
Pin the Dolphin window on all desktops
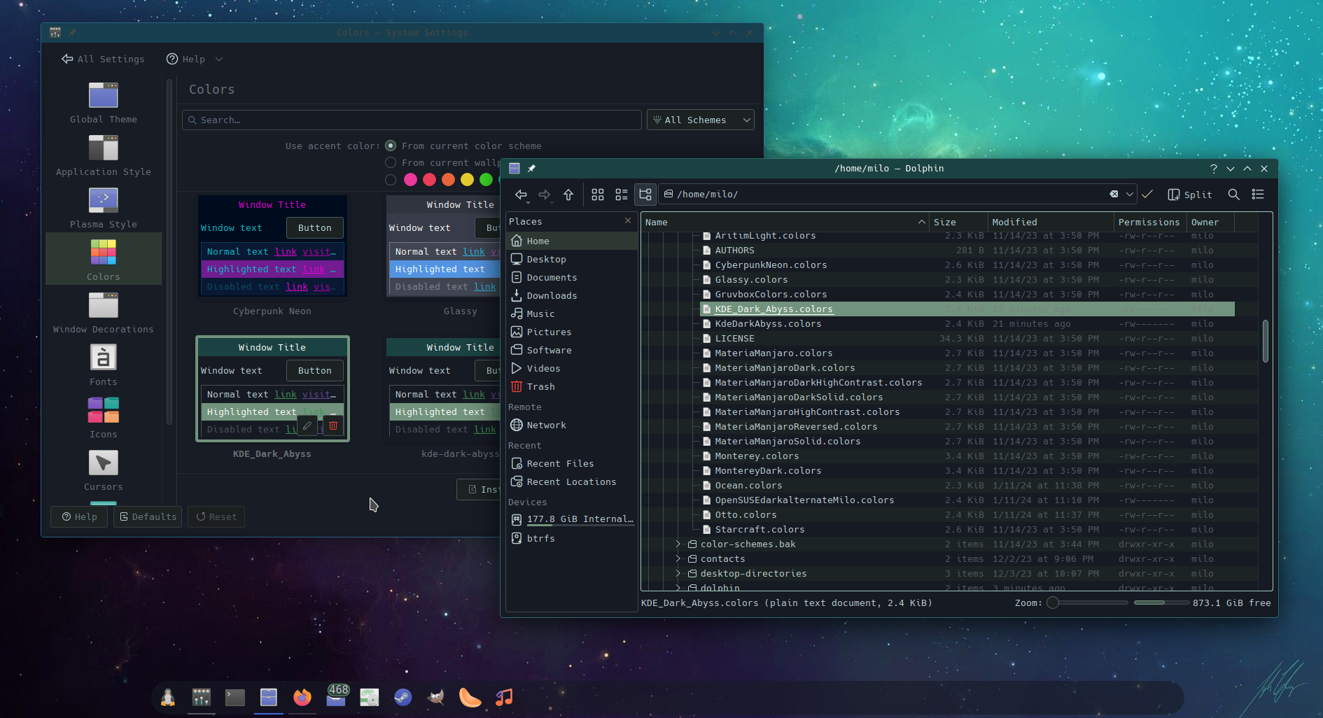click(531, 168)
